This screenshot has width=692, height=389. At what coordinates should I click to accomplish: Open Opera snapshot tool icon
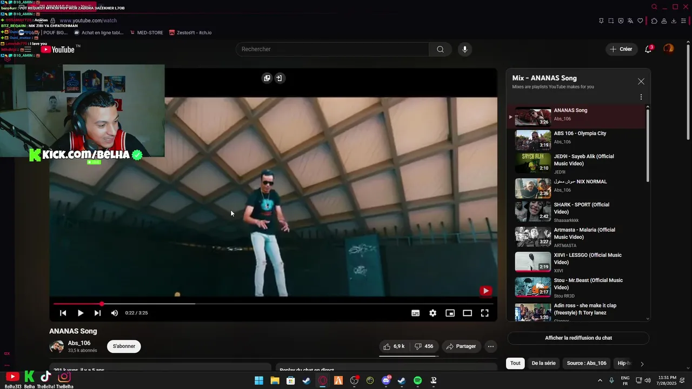(611, 21)
